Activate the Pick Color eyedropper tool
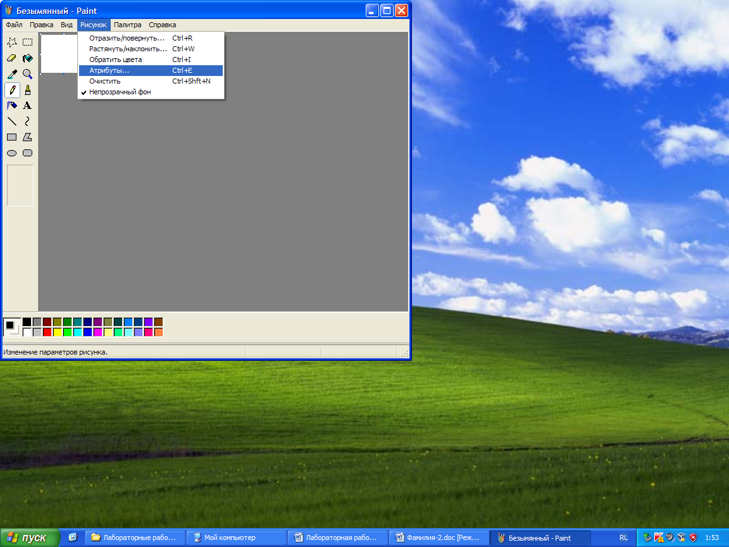Image resolution: width=729 pixels, height=547 pixels. (x=12, y=74)
